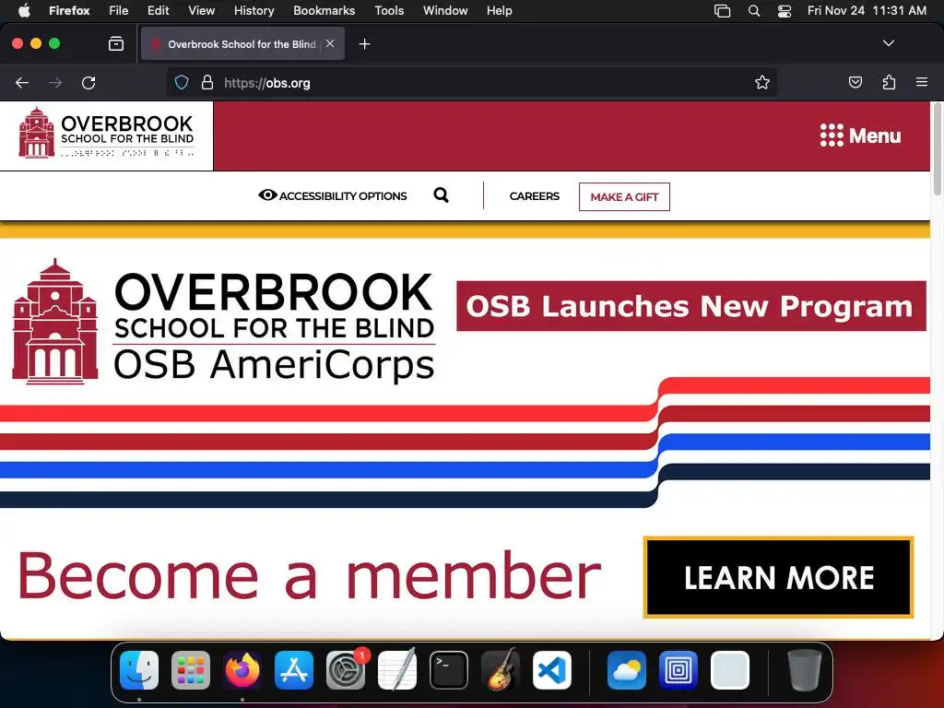Open the blue concentric squares dock app
Image resolution: width=944 pixels, height=708 pixels.
point(678,670)
